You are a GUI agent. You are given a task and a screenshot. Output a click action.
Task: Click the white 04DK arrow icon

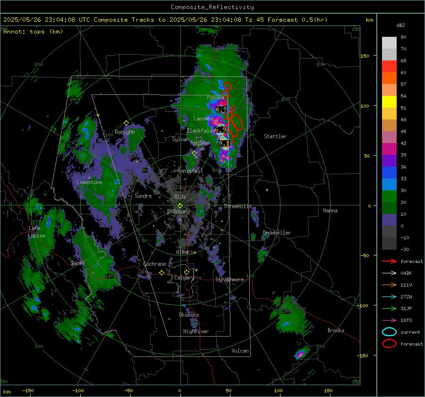click(x=389, y=273)
